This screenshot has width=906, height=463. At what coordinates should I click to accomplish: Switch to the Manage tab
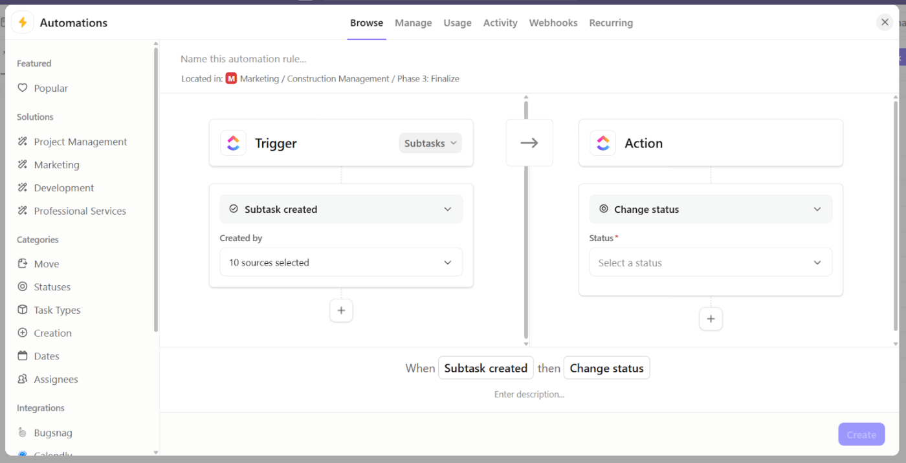(x=413, y=23)
